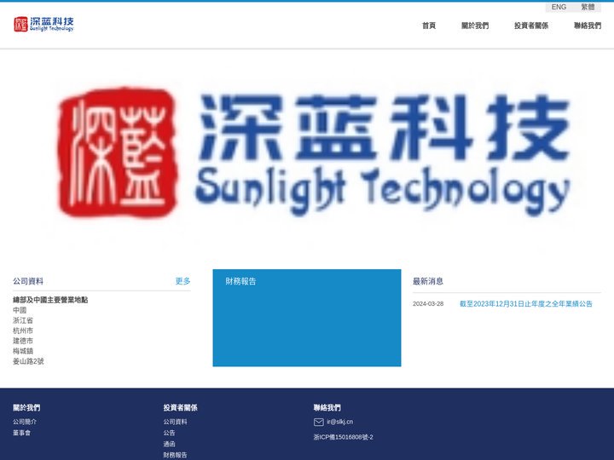Click the 最新消息 heading
614x460 pixels.
click(428, 281)
